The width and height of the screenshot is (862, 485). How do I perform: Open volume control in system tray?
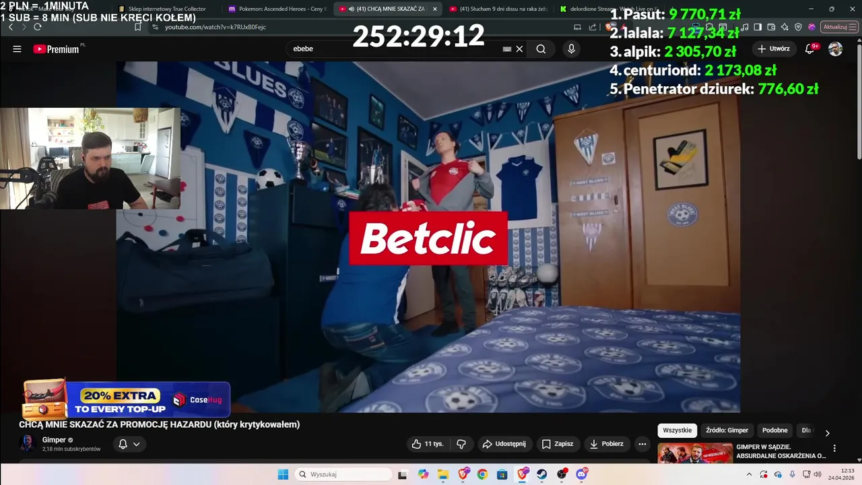click(x=817, y=474)
